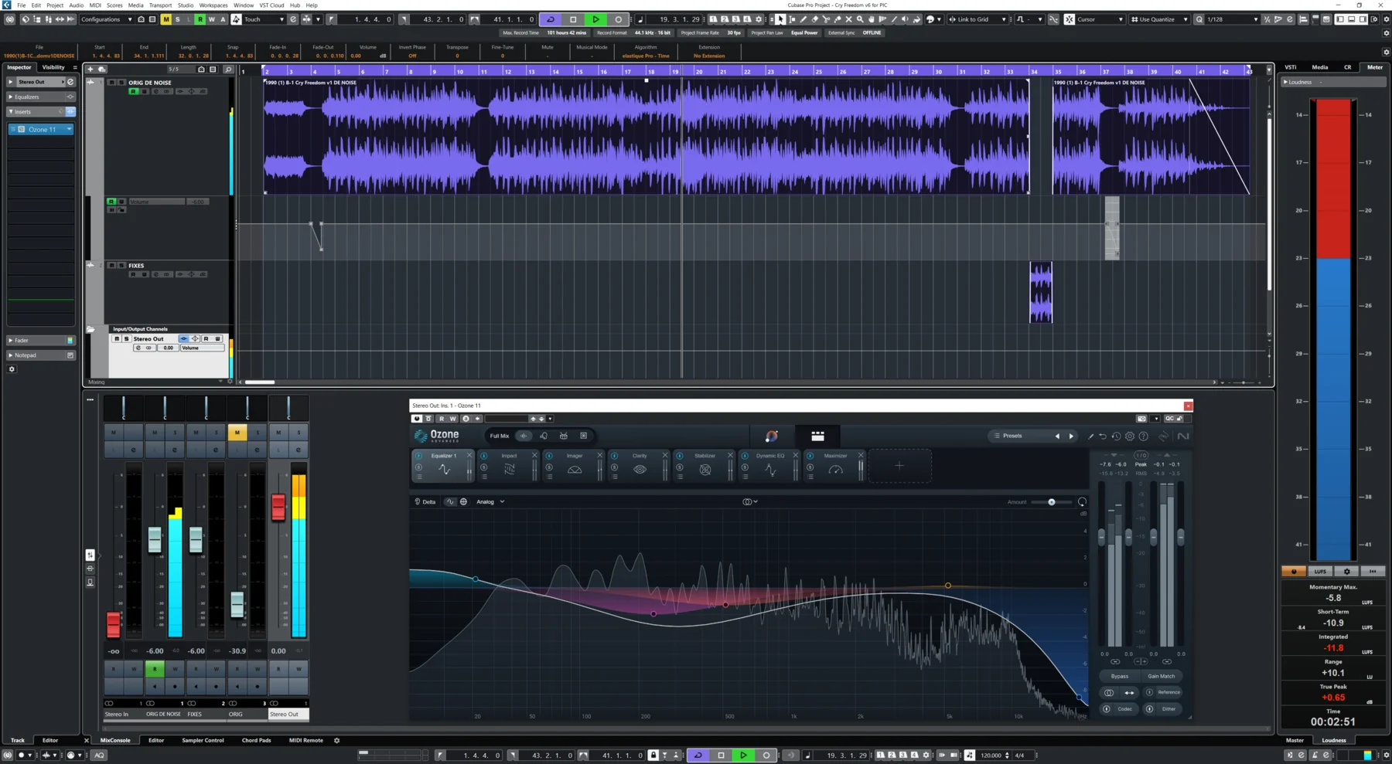This screenshot has height=764, width=1392.
Task: Click next preset arrow in Ozone
Action: 1071,436
